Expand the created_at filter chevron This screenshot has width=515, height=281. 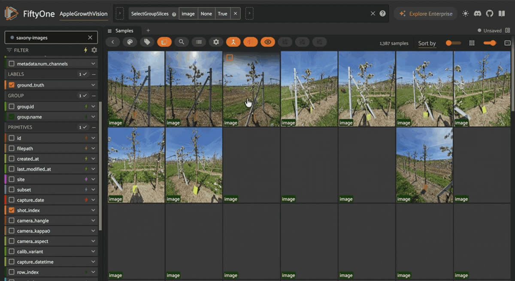pyautogui.click(x=93, y=159)
